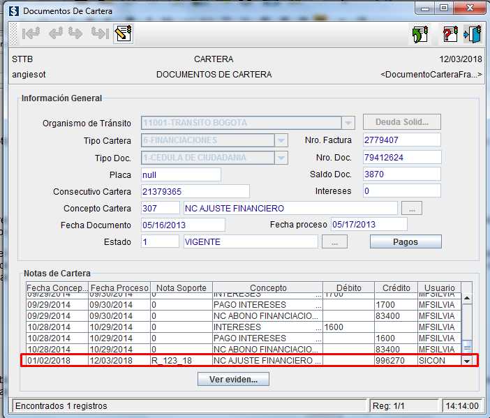This screenshot has height=418, width=490.
Task: Open the Tipo Cartera dropdown
Action: [x=281, y=140]
